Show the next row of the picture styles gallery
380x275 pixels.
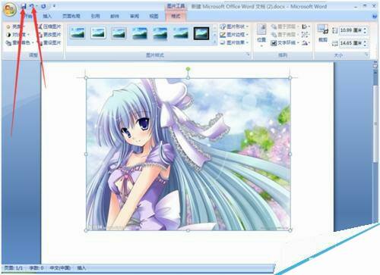coord(215,35)
